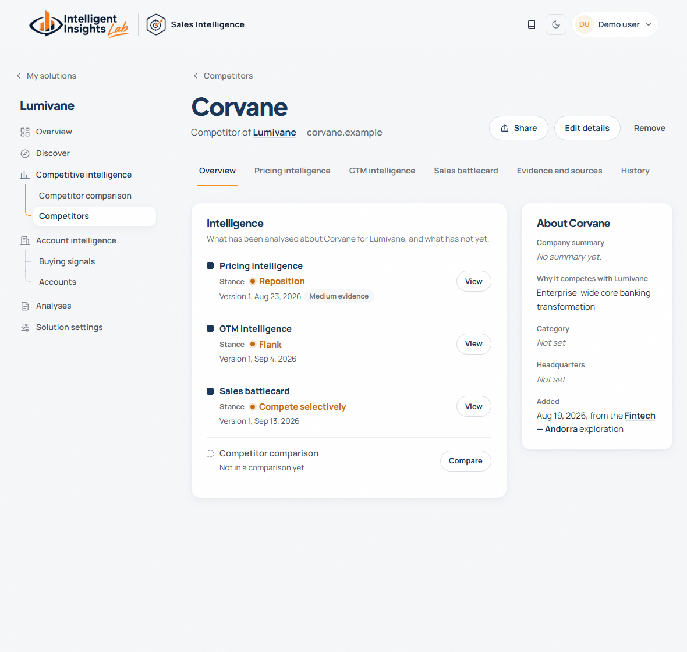The image size is (687, 652).
Task: Click the Sales Intelligence target icon
Action: pyautogui.click(x=155, y=24)
